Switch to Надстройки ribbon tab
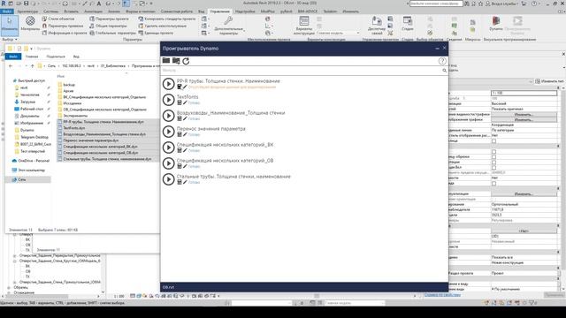 pos(245,11)
